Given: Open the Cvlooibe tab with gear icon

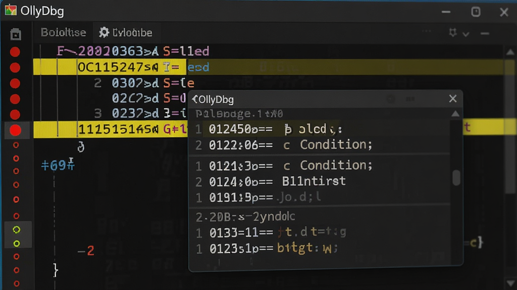Looking at the screenshot, I should coord(126,33).
